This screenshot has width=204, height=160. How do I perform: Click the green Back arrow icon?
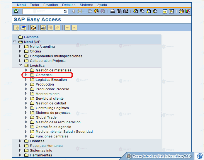[x=90, y=11]
